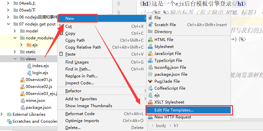Select Replace in Path... entry
263x131 pixels.
pos(102,76)
